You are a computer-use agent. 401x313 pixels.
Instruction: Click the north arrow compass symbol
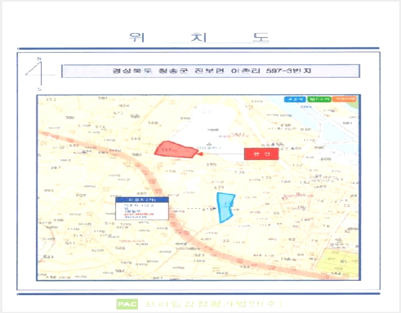(x=39, y=74)
